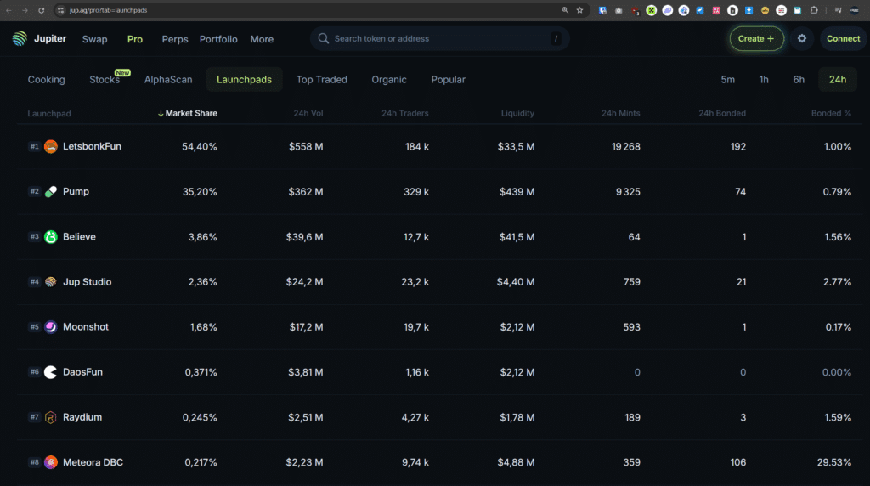Click the Raydium icon
This screenshot has height=486, width=870.
point(50,417)
